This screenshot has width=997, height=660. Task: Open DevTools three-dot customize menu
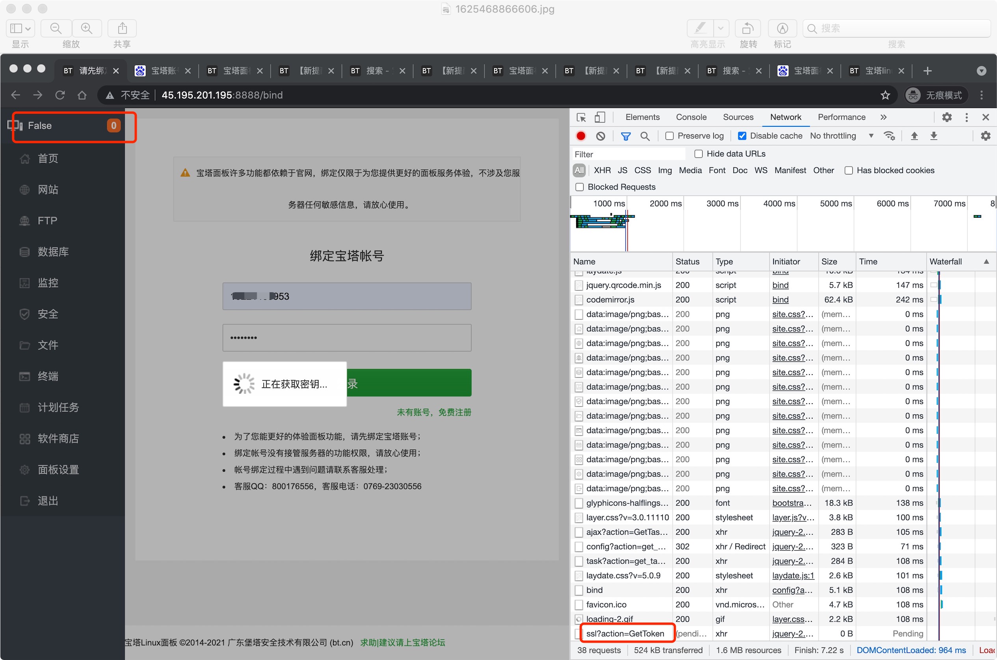[x=967, y=117]
